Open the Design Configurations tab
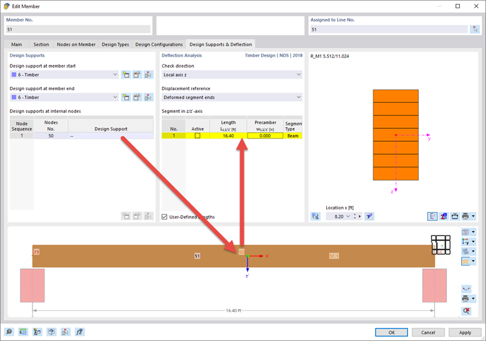This screenshot has height=341, width=486. click(x=159, y=44)
